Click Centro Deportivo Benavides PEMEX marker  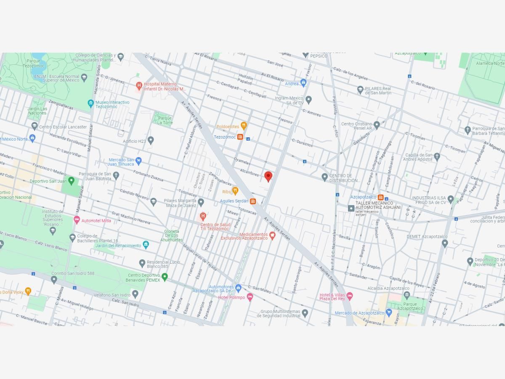165,277
